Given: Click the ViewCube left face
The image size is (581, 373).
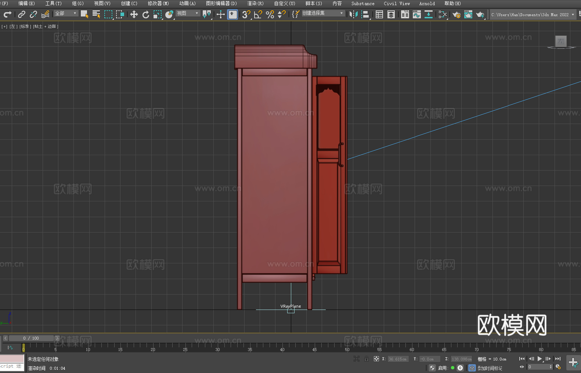Looking at the screenshot, I should (561, 41).
